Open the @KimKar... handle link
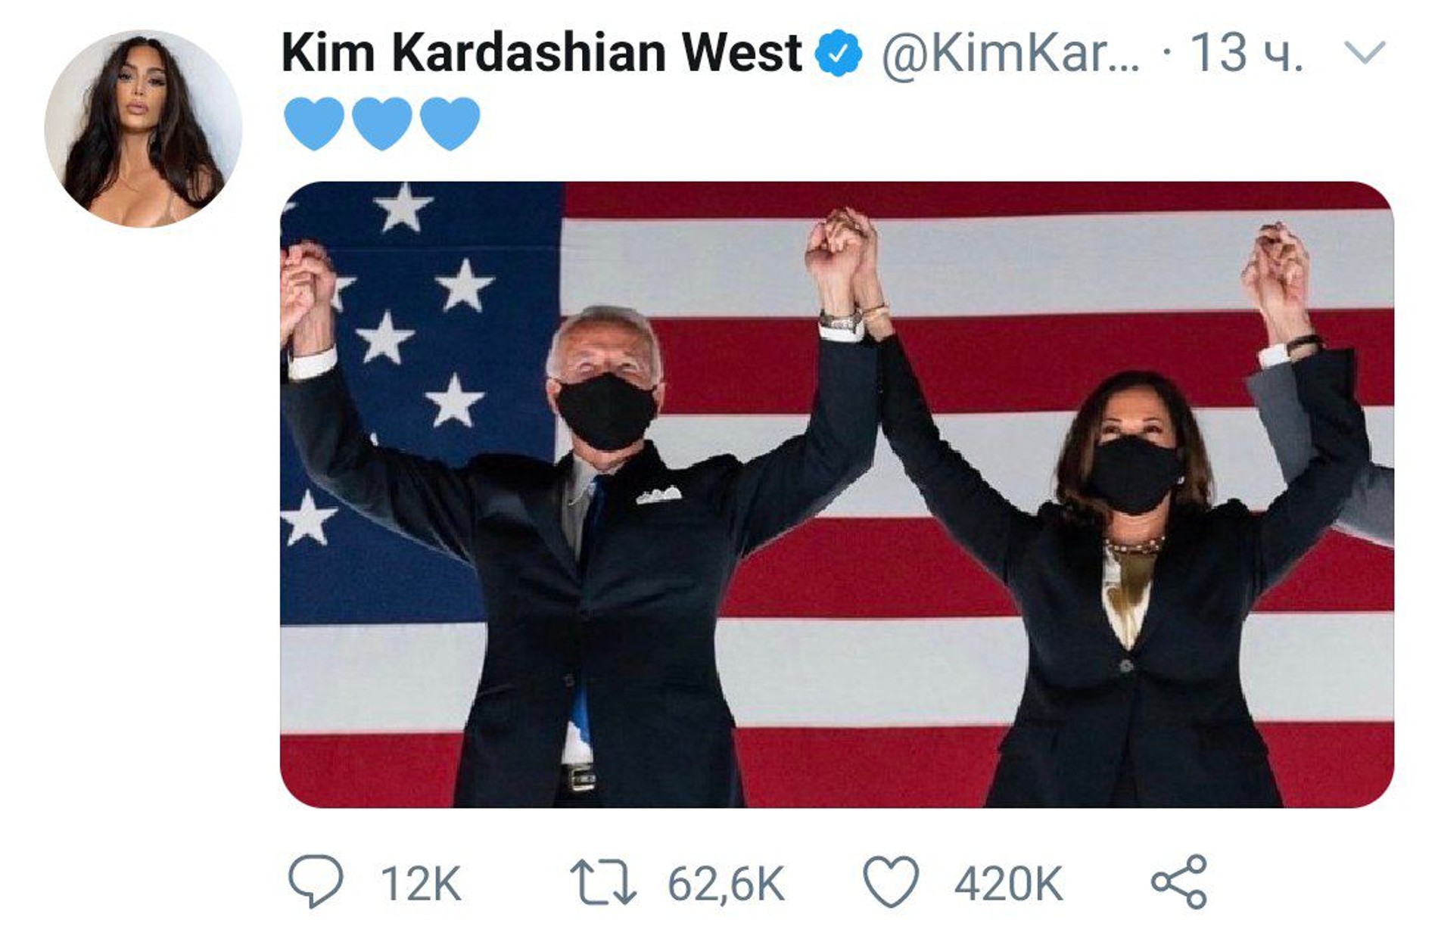The height and width of the screenshot is (945, 1438). (1010, 53)
